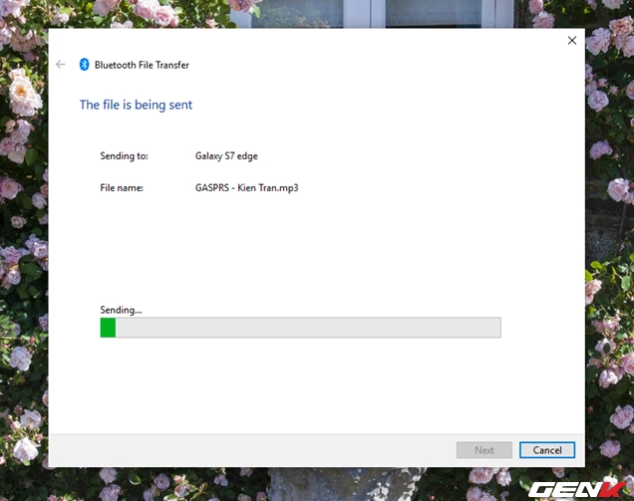This screenshot has height=501, width=634.
Task: Close the Bluetooth File Transfer dialog
Action: tap(571, 41)
